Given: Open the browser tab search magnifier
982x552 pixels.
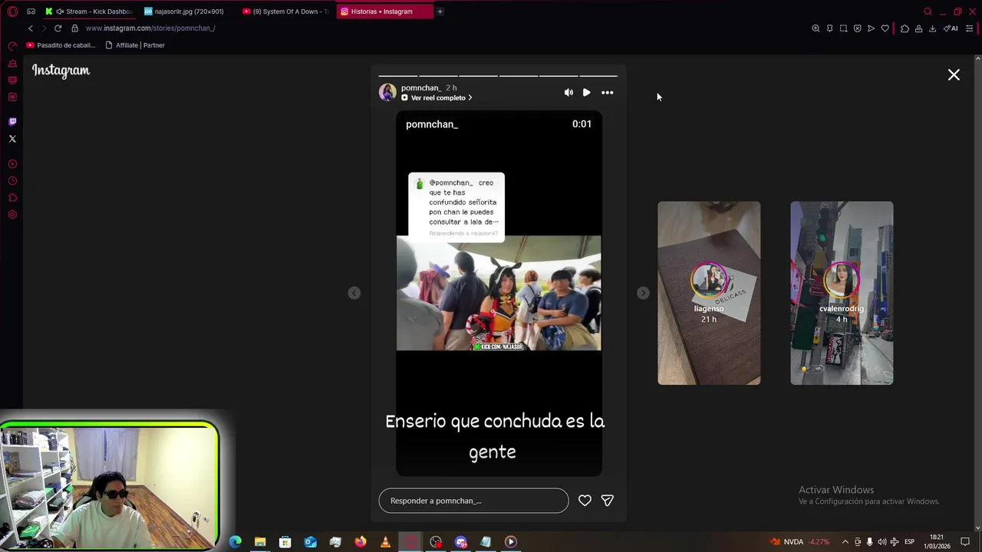Looking at the screenshot, I should pyautogui.click(x=928, y=11).
